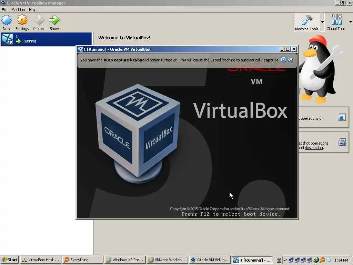
Task: Click the keyboard icon in the taskbar
Action: point(279,260)
